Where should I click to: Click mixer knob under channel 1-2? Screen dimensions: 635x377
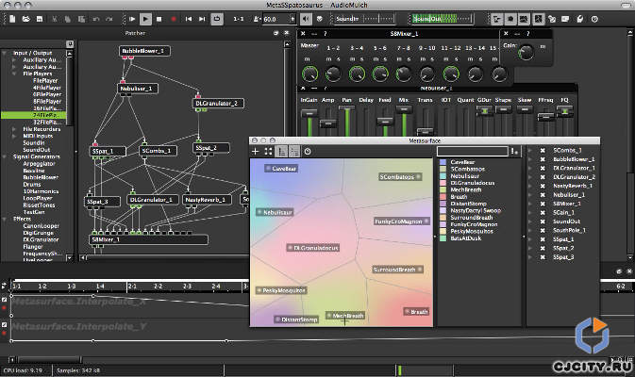point(333,74)
